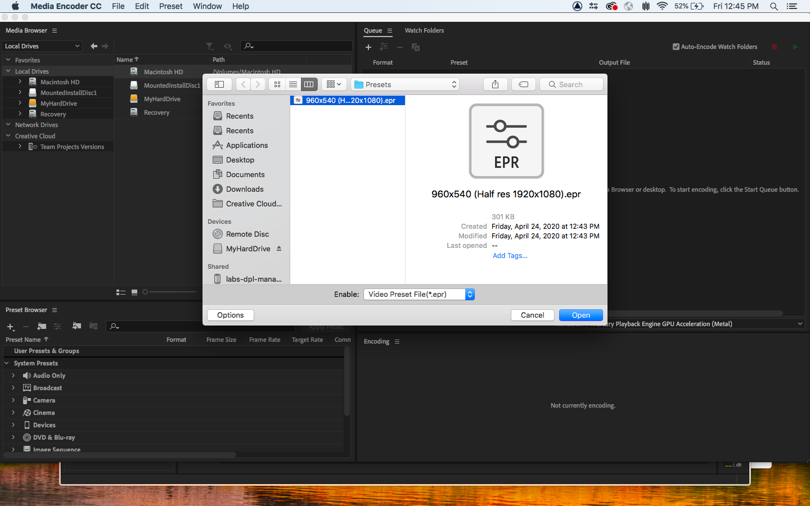Click Preset Browser vertical scrollbar

(x=347, y=382)
